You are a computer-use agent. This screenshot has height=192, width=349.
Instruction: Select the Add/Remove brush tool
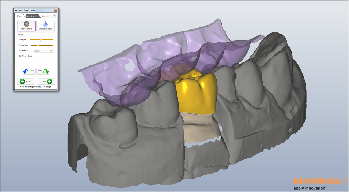[x=26, y=26]
